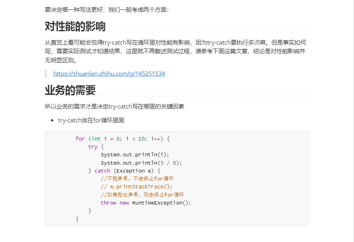This screenshot has width=354, height=242.
Task: Click the paragraph starting with 从直觉上看
Action: pyautogui.click(x=175, y=51)
